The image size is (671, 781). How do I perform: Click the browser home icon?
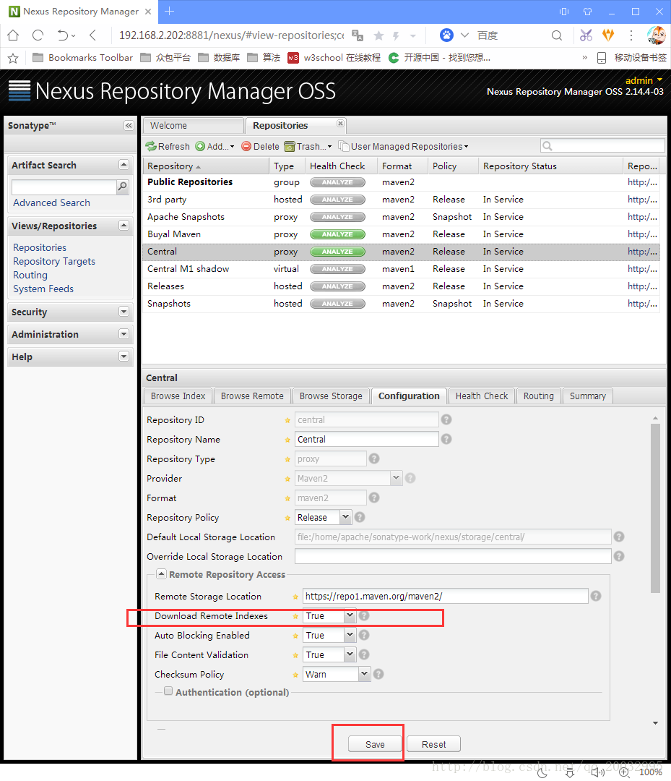click(x=14, y=35)
